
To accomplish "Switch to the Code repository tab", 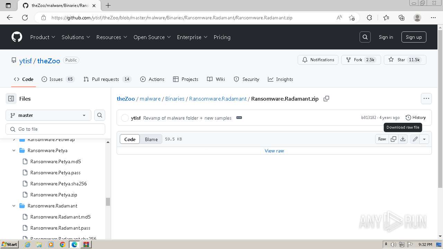I will [24, 79].
